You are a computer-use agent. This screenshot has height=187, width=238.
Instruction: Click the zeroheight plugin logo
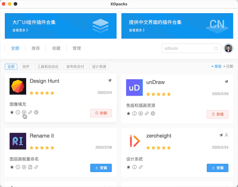pos(134,141)
